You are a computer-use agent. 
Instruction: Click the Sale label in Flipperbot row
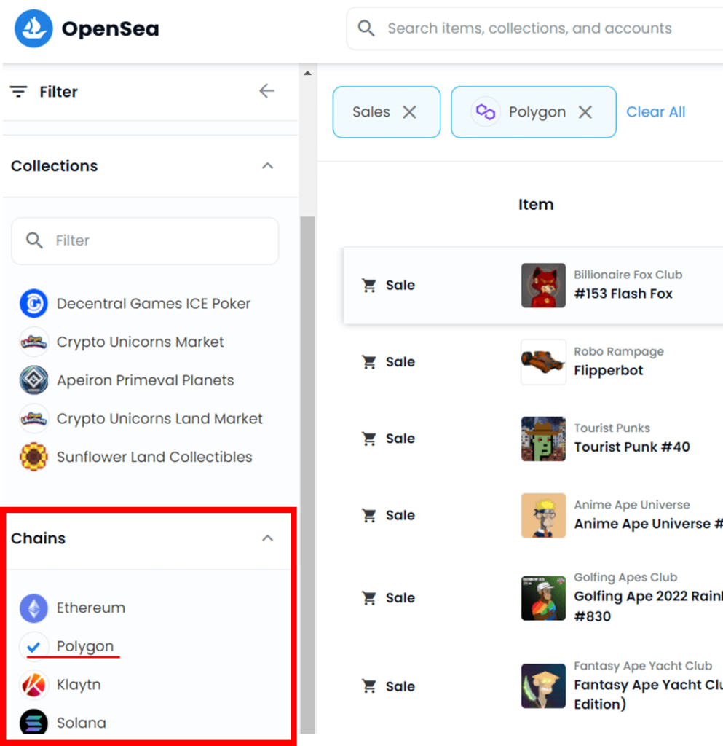coord(400,362)
